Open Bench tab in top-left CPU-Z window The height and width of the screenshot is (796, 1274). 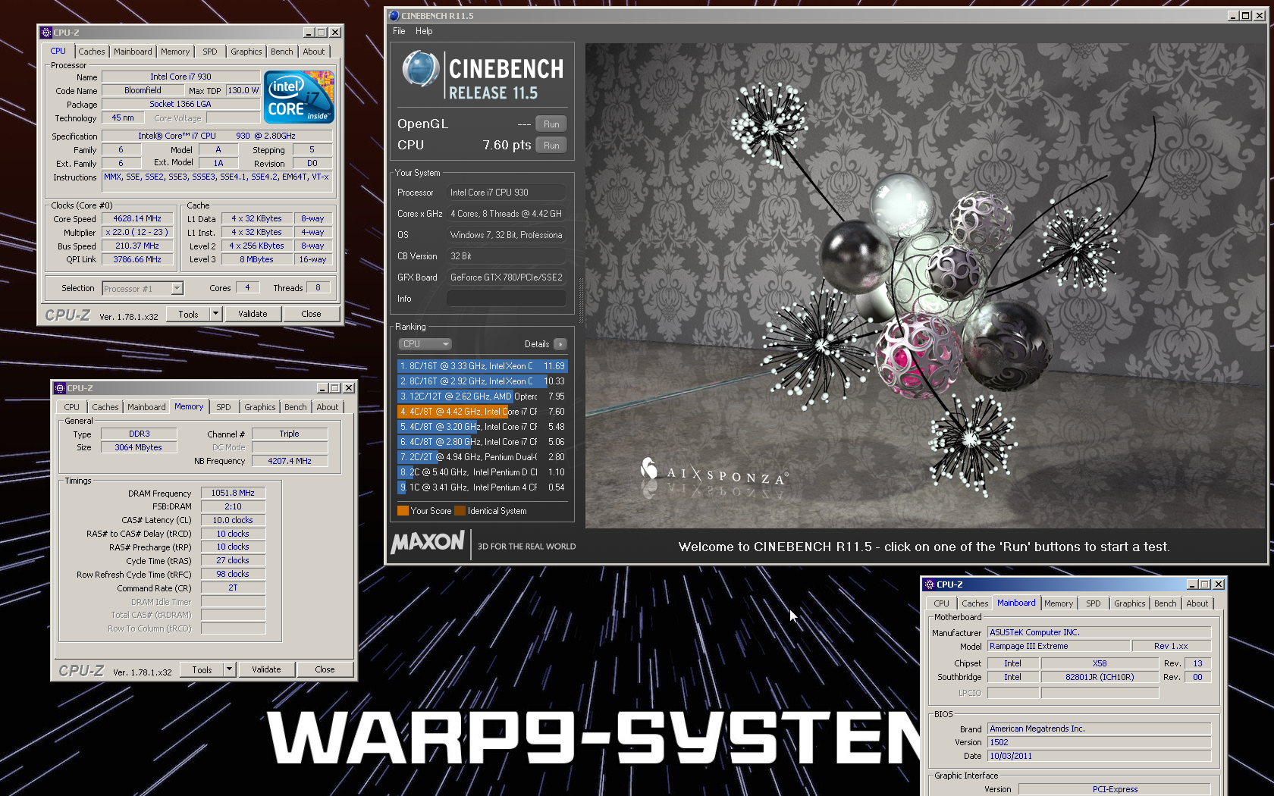(282, 52)
